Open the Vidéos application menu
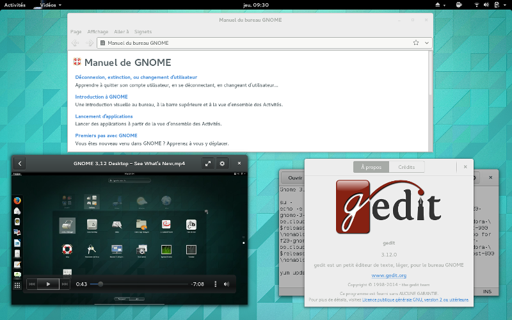Screen dimensions: 512x320 (51, 5)
